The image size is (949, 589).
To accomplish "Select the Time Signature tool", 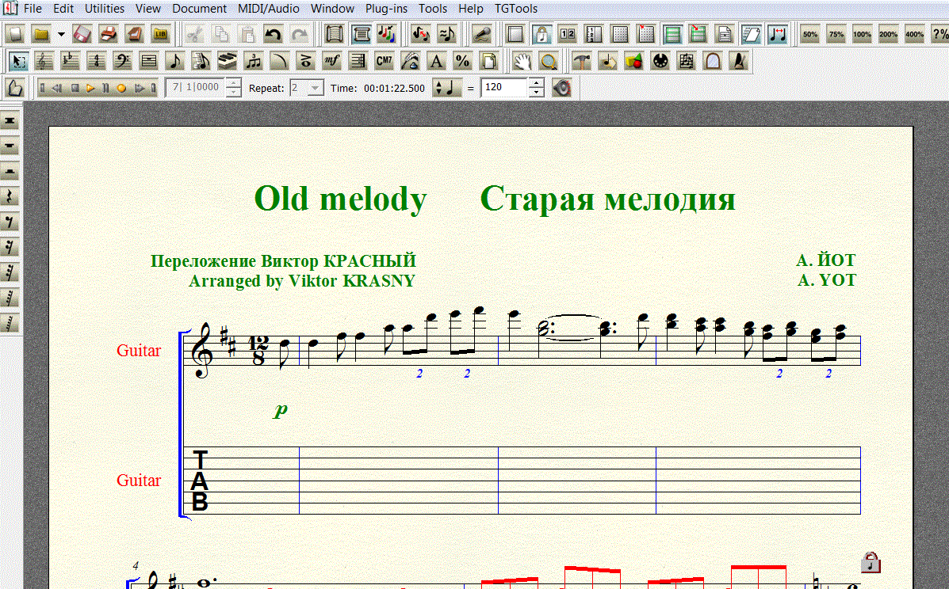I will [96, 61].
